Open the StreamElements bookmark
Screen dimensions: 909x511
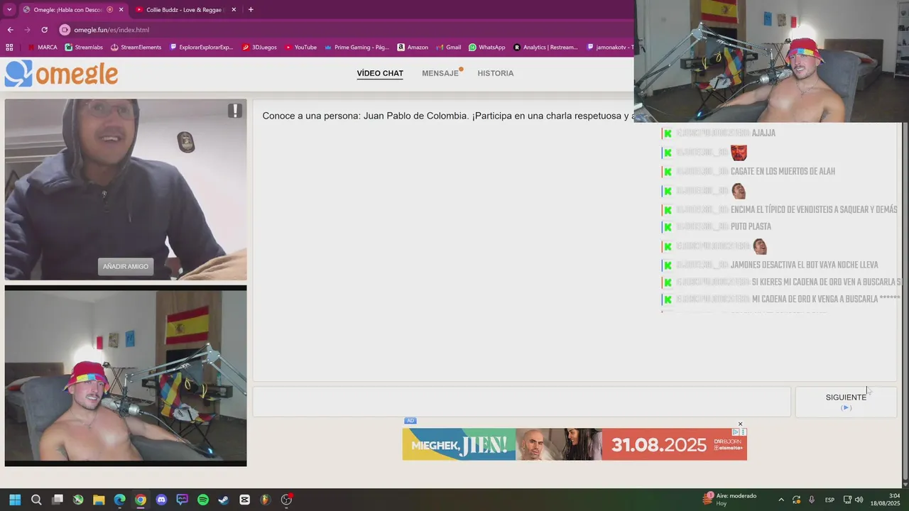tap(136, 48)
